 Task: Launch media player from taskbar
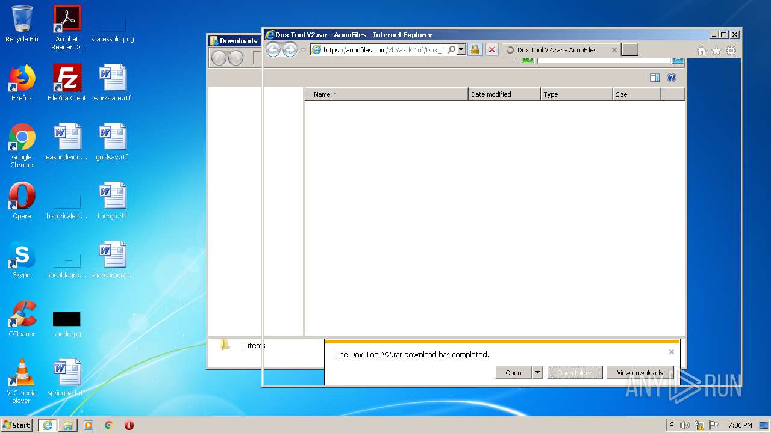point(89,425)
